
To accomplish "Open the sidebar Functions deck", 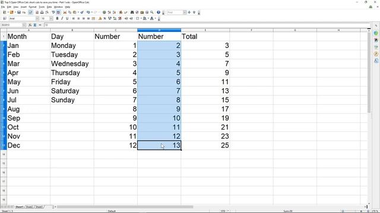I will click(376, 60).
